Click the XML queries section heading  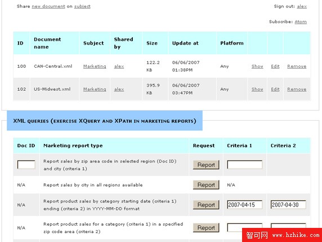tap(105, 121)
